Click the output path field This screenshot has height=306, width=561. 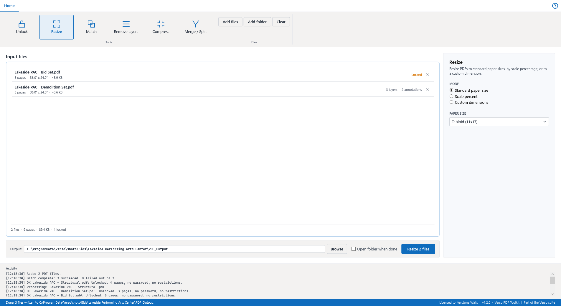tap(174, 249)
